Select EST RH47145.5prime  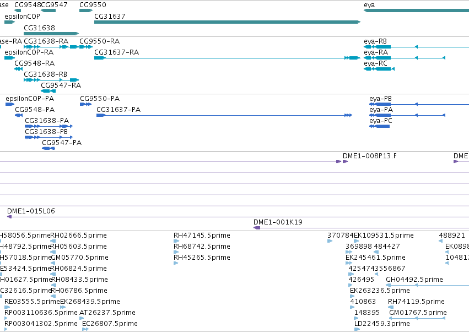point(176,241)
